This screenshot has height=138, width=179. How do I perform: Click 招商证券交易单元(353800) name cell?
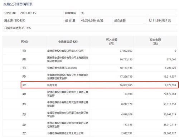pos(62,68)
